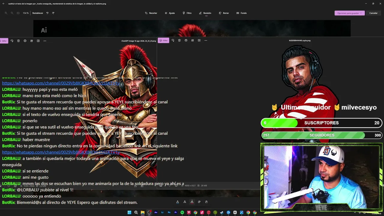The image size is (384, 216).
Task: Click the chat message "oooooo ya entiendo"
Action: (x=42, y=196)
